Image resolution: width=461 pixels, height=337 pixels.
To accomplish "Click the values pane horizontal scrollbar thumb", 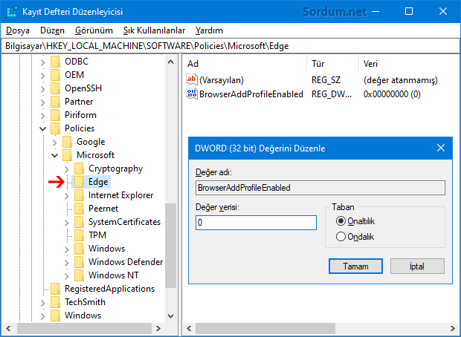I will click(265, 328).
